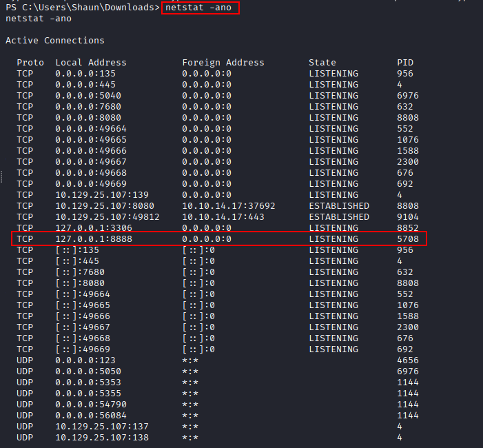
Task: Select local address 10.129.25.107:139
Action: coord(102,195)
